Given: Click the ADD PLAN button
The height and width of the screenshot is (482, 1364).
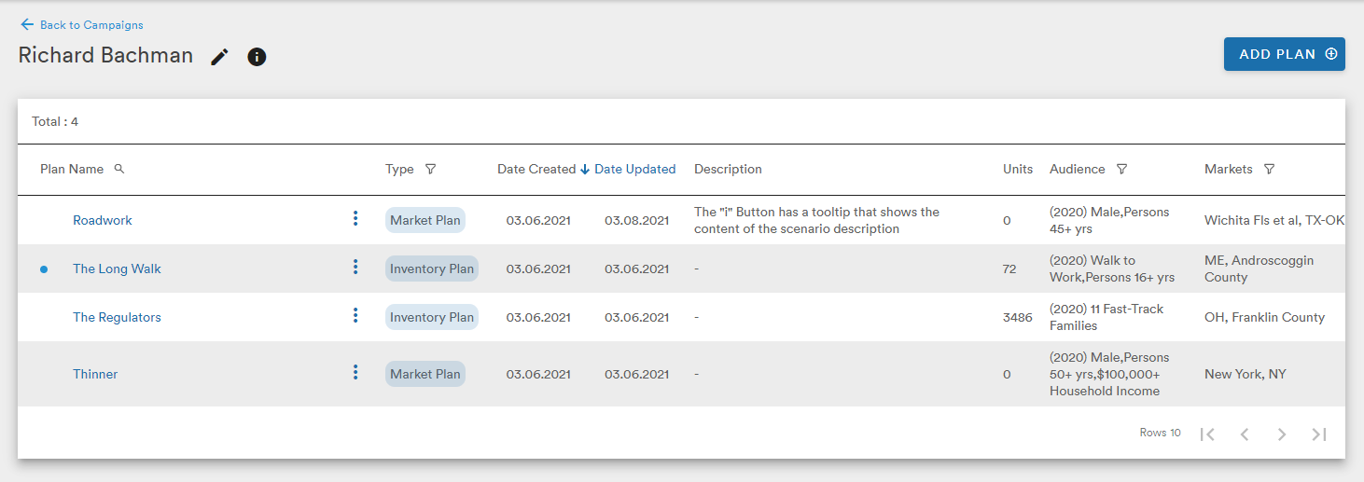Looking at the screenshot, I should click(x=1284, y=54).
